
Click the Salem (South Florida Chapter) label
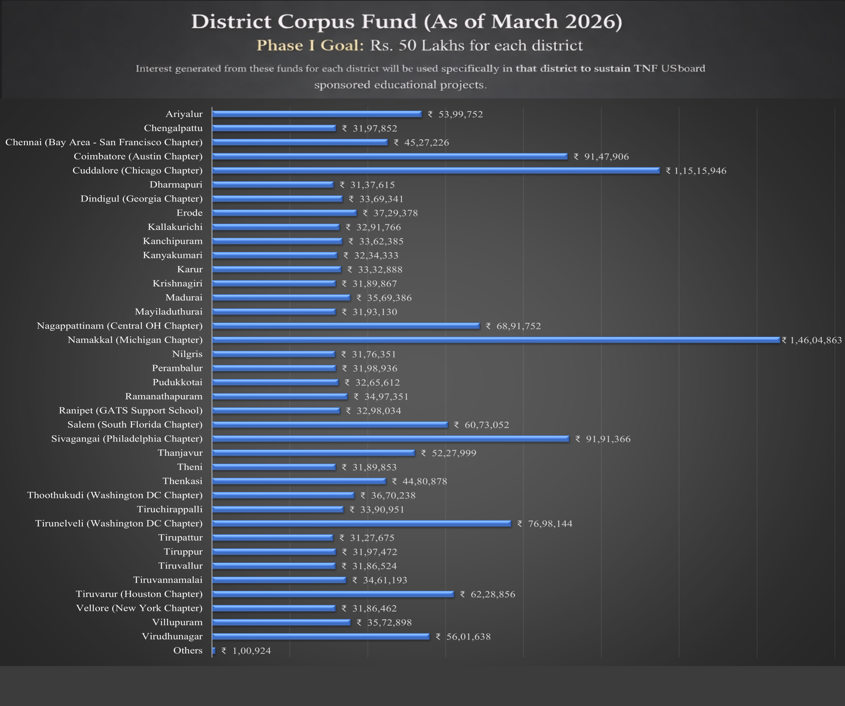point(135,425)
